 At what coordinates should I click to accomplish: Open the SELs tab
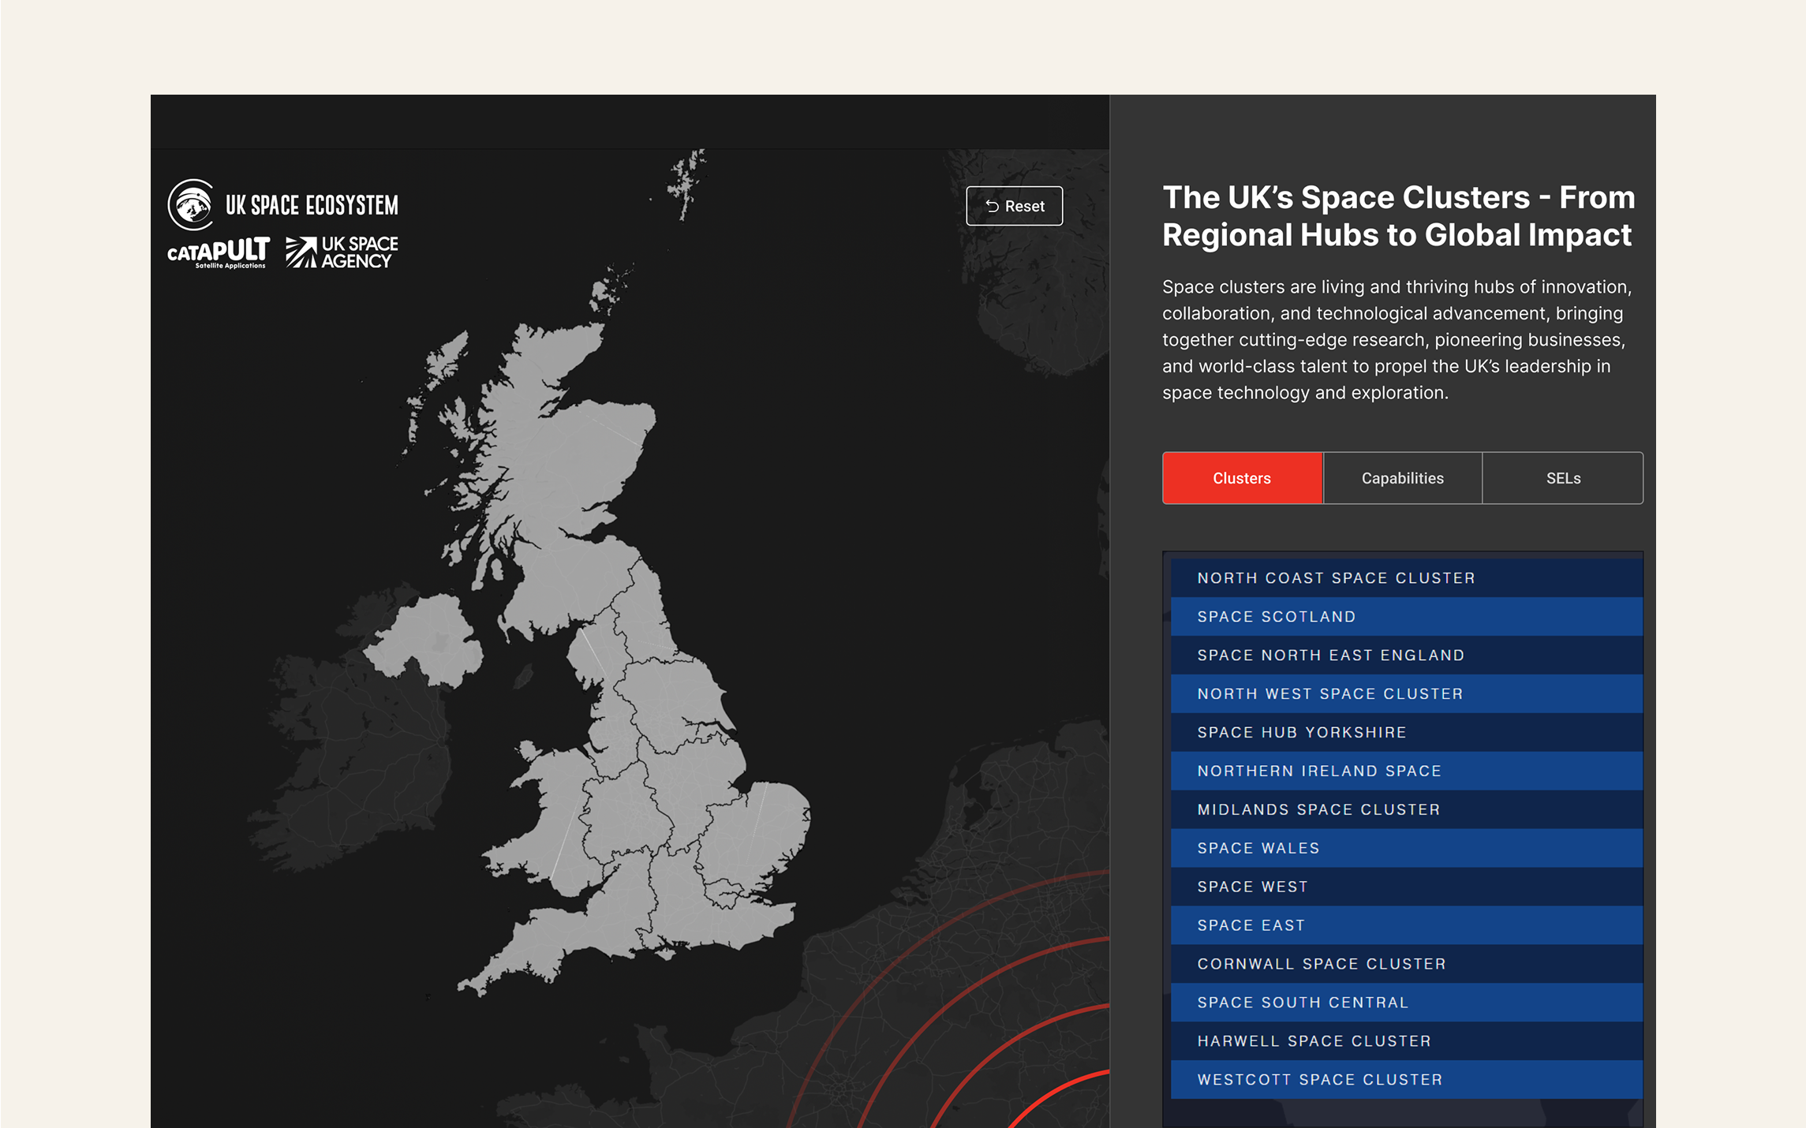coord(1562,478)
